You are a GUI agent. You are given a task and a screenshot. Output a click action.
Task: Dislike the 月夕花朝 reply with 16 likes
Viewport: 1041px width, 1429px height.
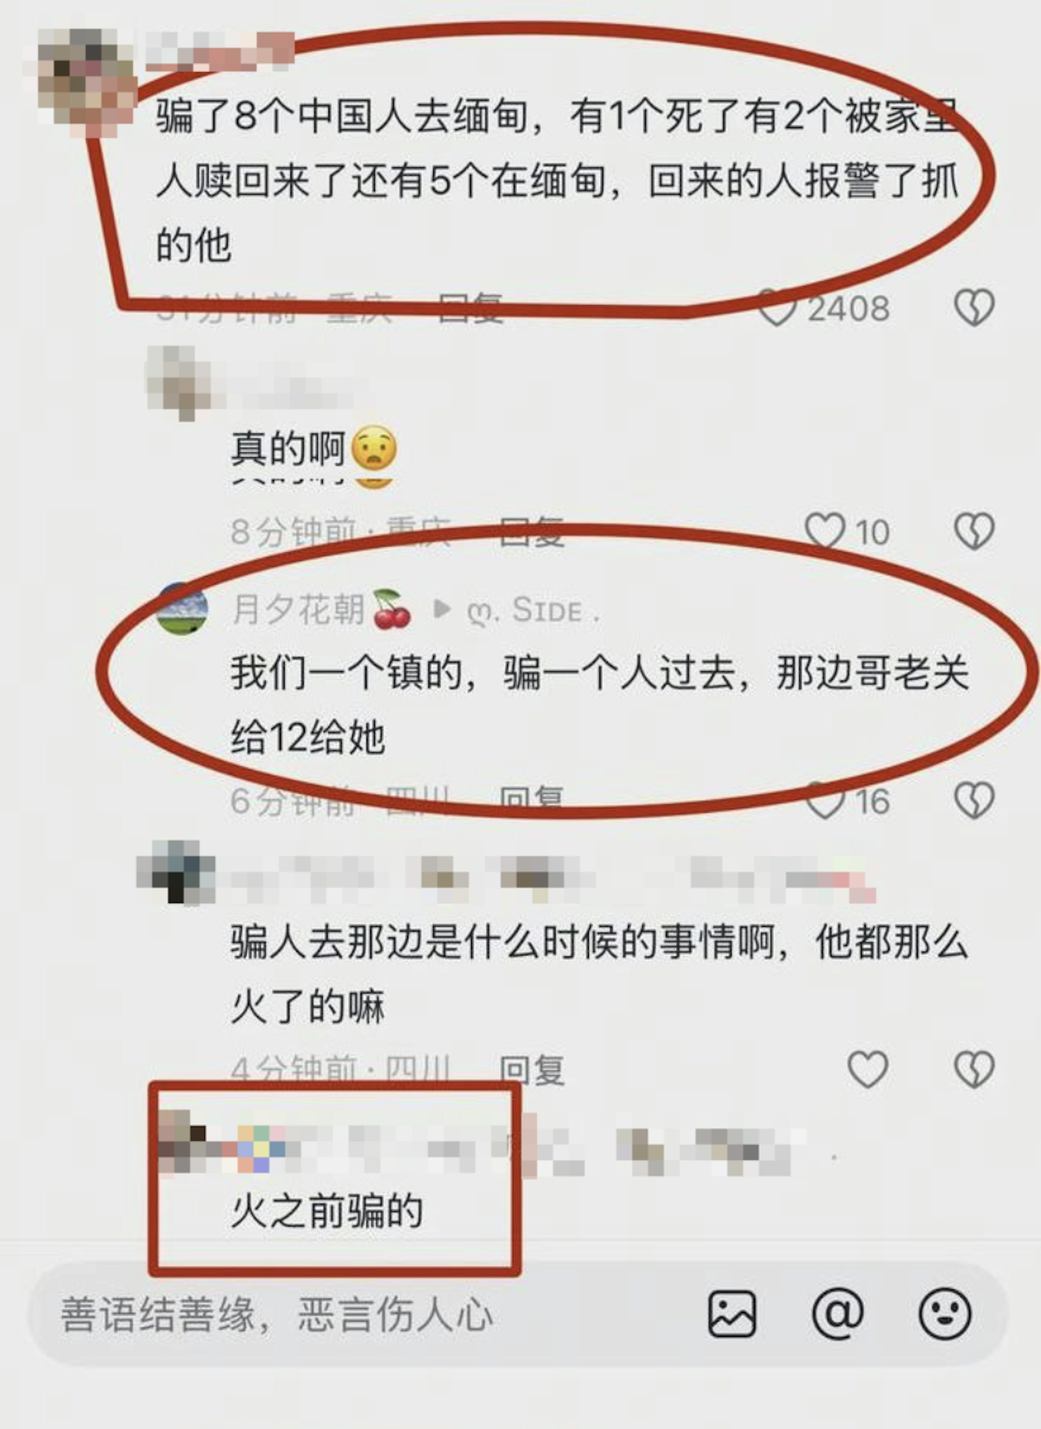click(974, 800)
